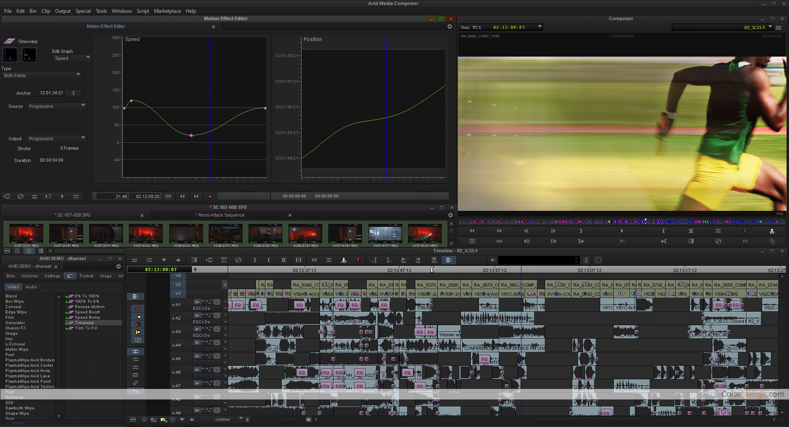
Task: Switch to the Room Attack Sequence tab
Action: pyautogui.click(x=221, y=215)
